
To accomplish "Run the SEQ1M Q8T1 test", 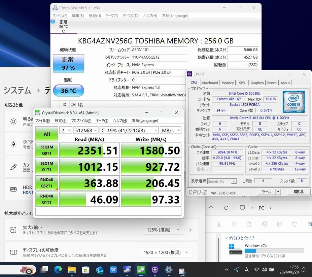I will click(47, 150).
